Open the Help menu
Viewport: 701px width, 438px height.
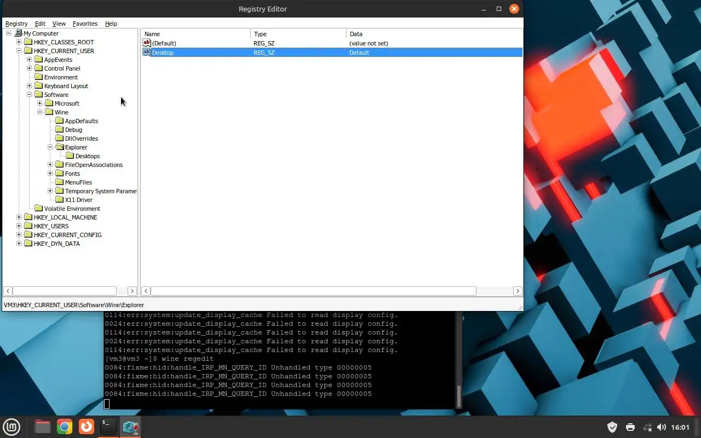pos(111,24)
